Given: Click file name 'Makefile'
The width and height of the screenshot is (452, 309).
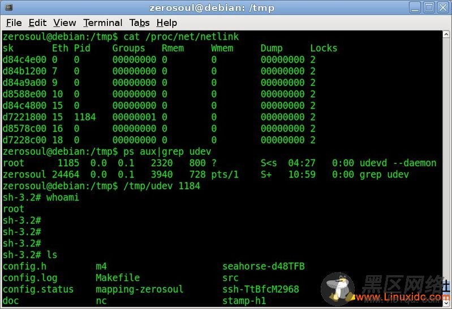Looking at the screenshot, I should [118, 278].
